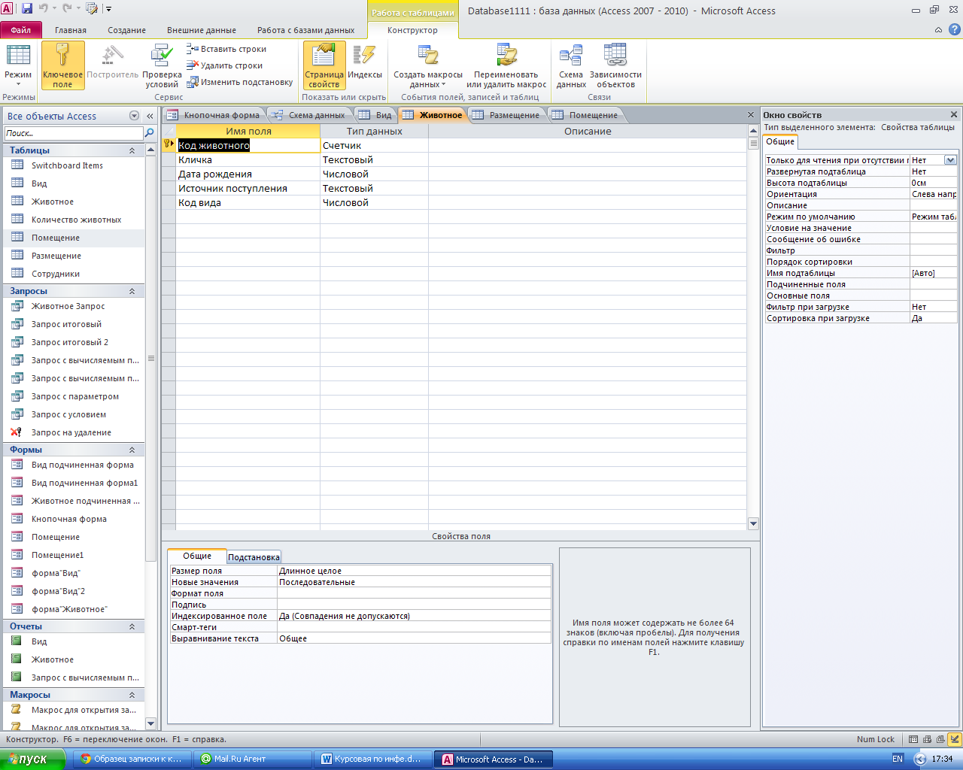Click Удалить строки in ribbon
The width and height of the screenshot is (963, 770).
(x=225, y=65)
